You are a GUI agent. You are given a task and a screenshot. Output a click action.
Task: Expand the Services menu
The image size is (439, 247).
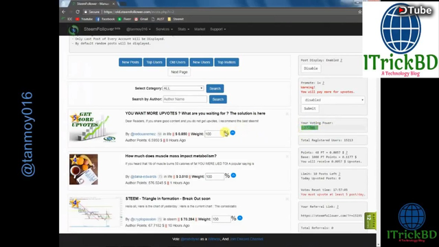pos(164,29)
